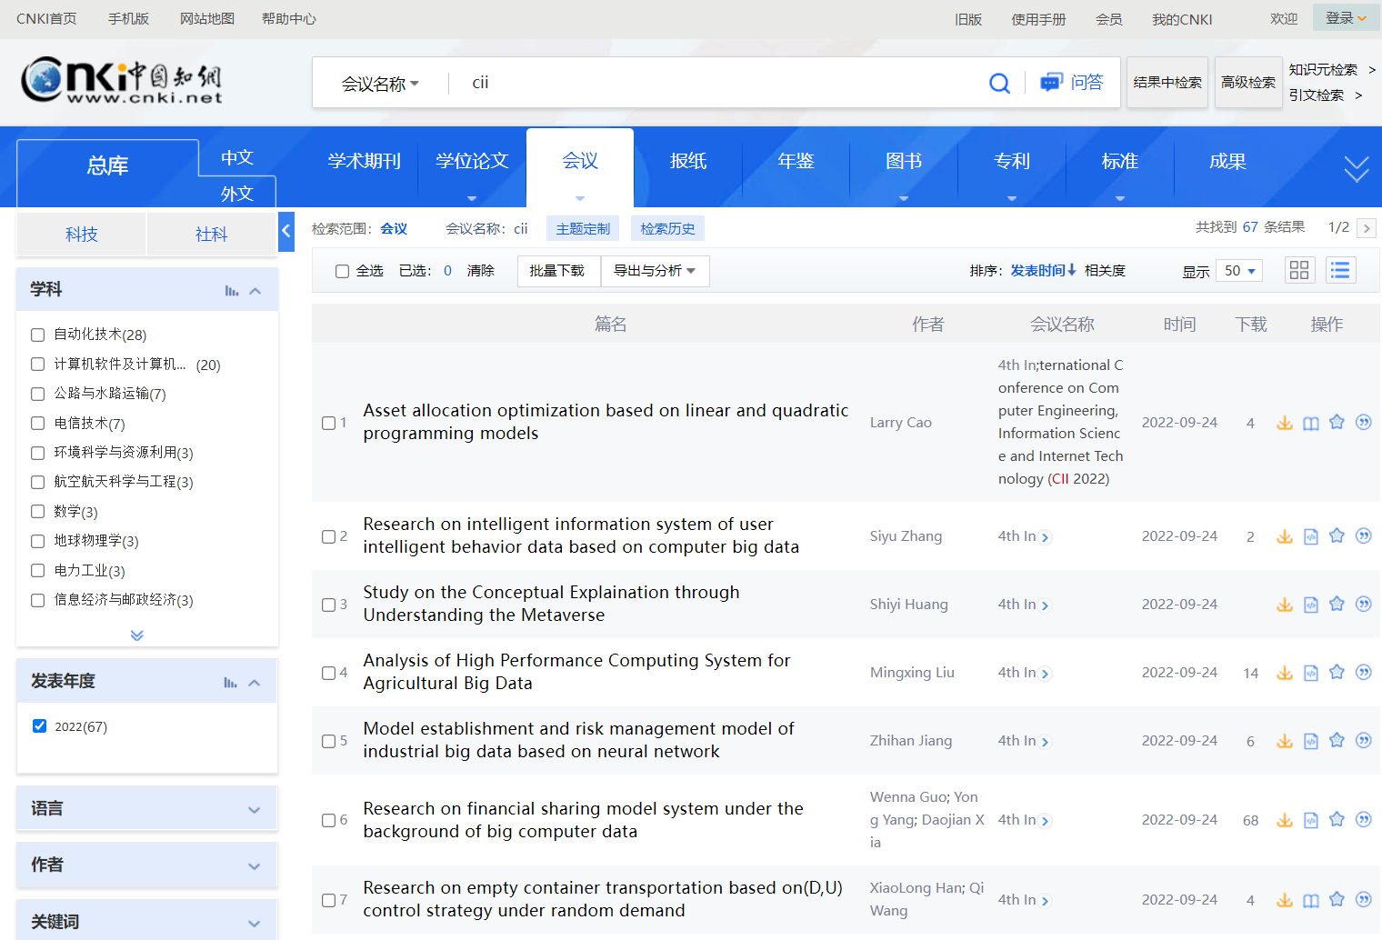The height and width of the screenshot is (940, 1382).
Task: Switch to list view of results
Action: pos(1339,270)
